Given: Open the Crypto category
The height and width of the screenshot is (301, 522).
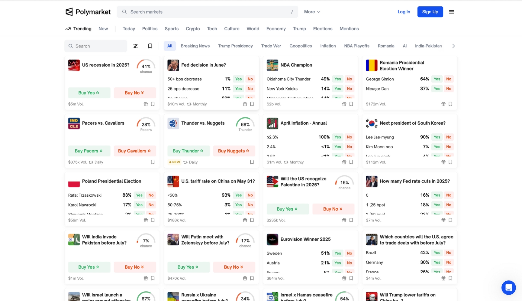Looking at the screenshot, I should (193, 29).
